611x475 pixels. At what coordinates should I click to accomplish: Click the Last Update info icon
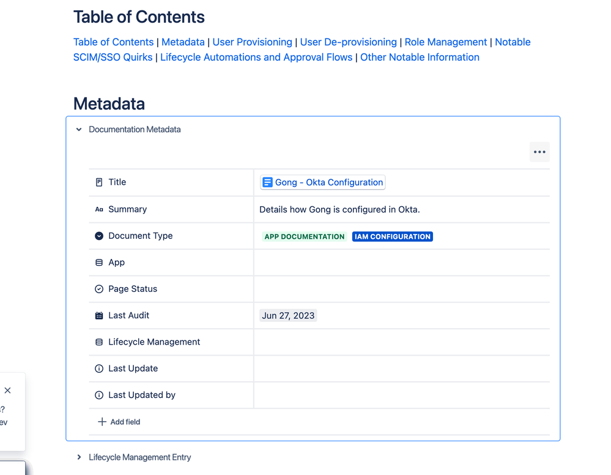[x=99, y=368]
